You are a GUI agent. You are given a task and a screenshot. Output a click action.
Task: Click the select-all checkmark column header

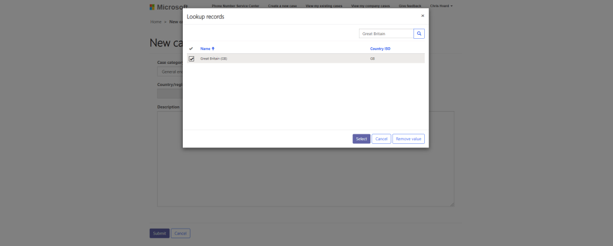[191, 48]
